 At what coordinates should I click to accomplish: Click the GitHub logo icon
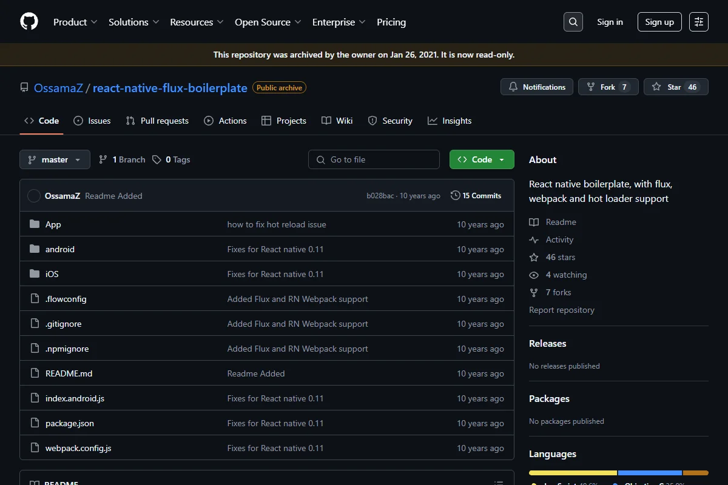(x=29, y=22)
